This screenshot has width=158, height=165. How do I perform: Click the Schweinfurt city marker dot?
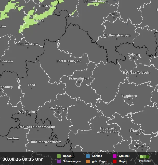(x=79, y=82)
